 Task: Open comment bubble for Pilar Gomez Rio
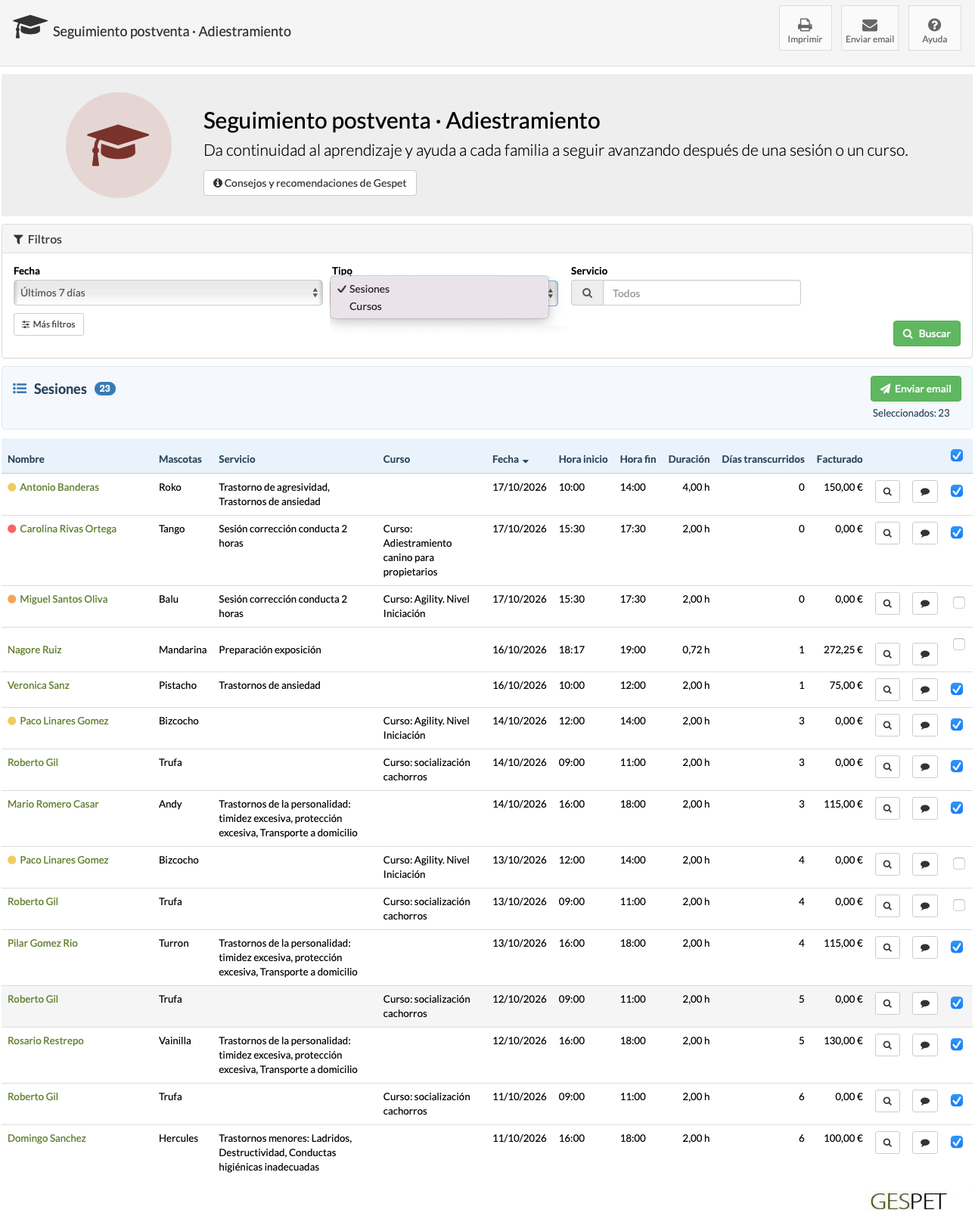click(x=925, y=947)
